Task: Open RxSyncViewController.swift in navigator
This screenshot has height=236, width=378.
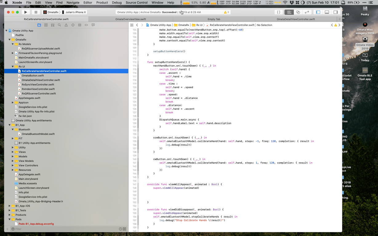Action: [x=38, y=85]
